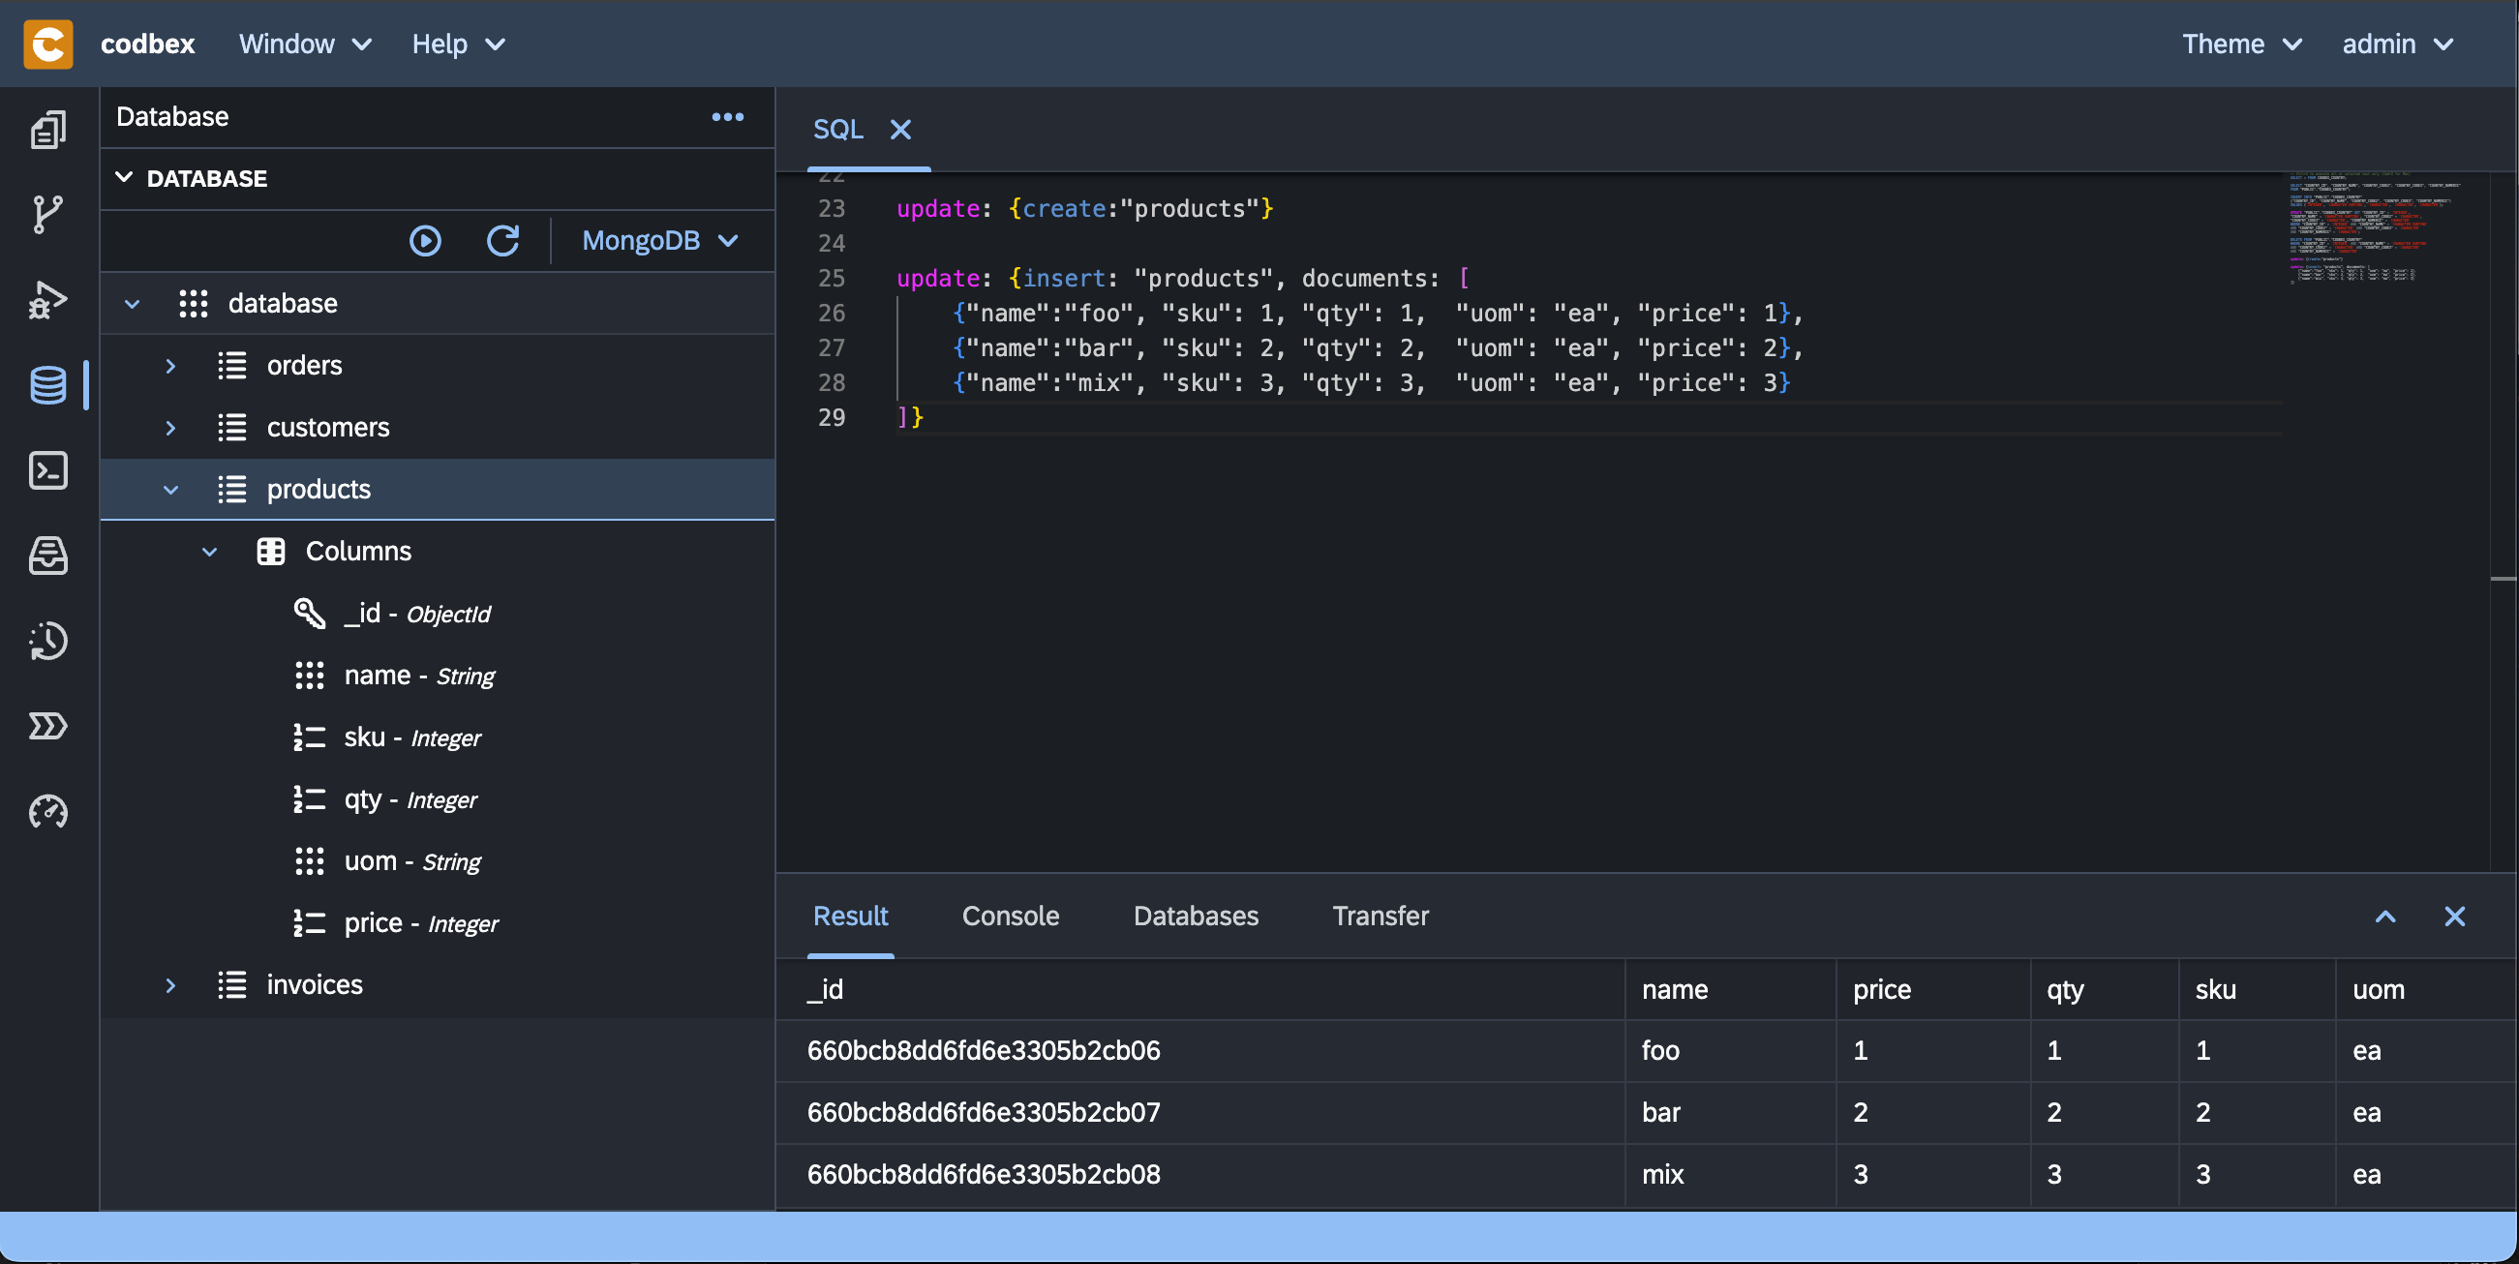Expand the customers collection in the tree
This screenshot has width=2519, height=1264.
point(169,426)
